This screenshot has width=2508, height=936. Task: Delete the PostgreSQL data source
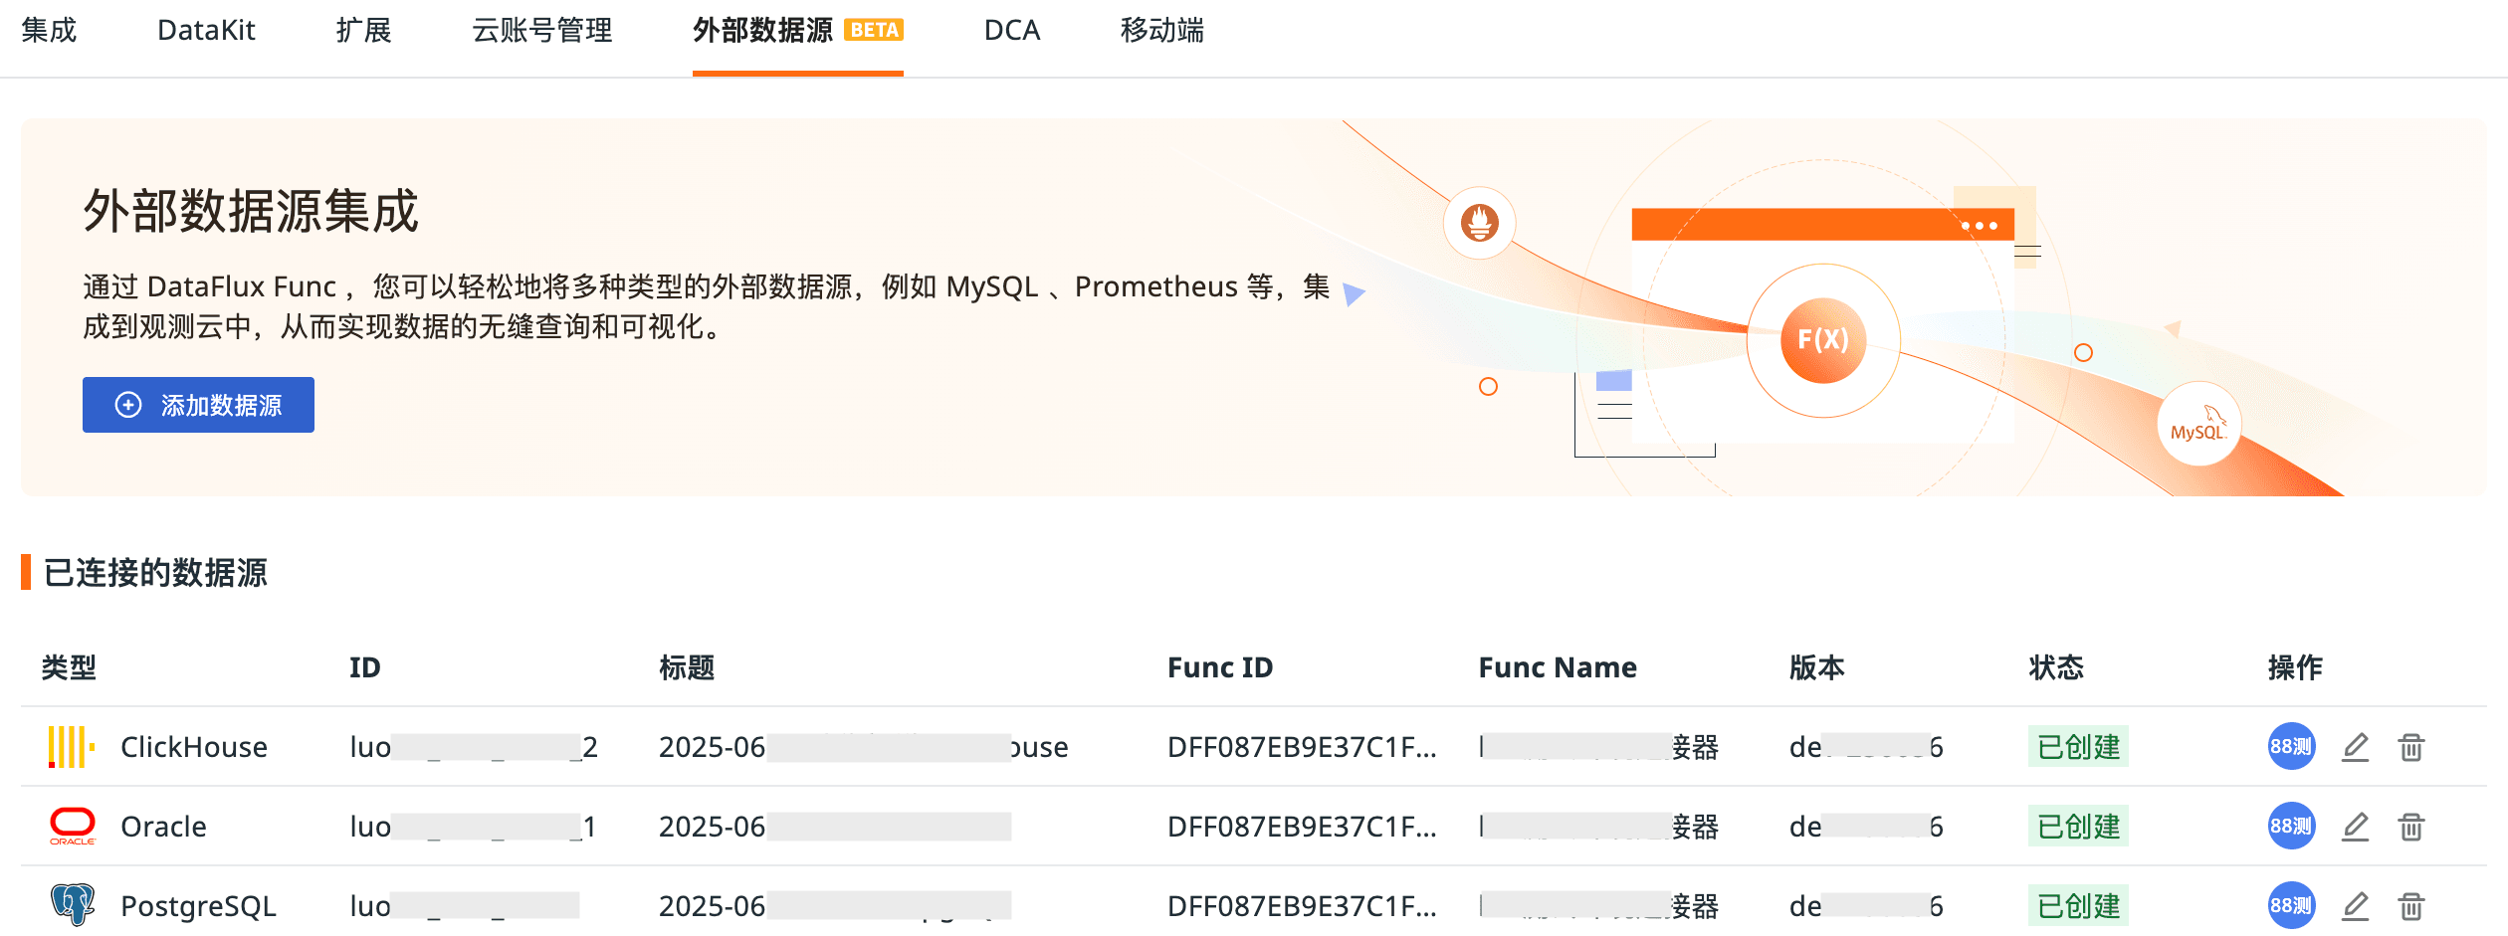pyautogui.click(x=2410, y=906)
